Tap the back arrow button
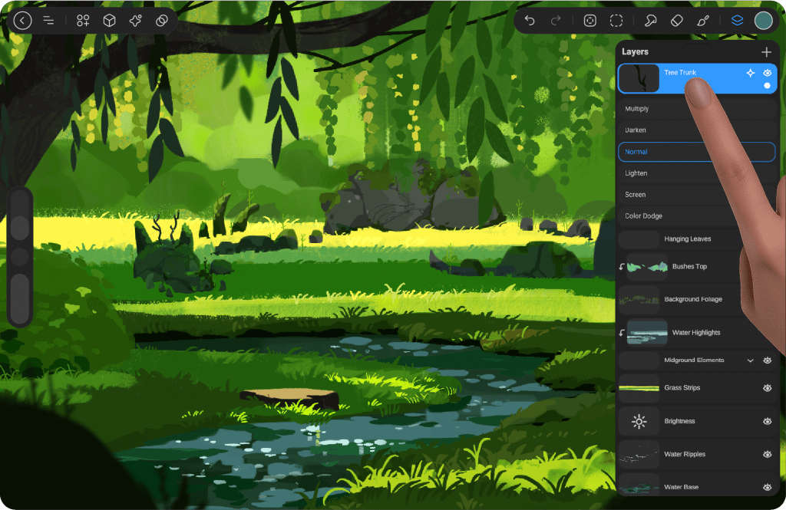The width and height of the screenshot is (786, 510). pos(23,21)
